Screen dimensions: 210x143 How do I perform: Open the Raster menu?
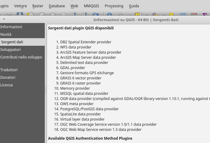pos(38,6)
